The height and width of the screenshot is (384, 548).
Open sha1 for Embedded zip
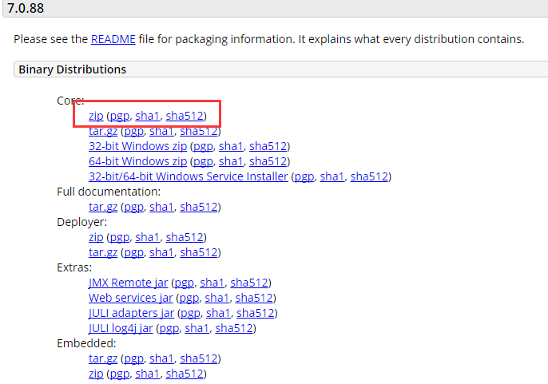[147, 374]
